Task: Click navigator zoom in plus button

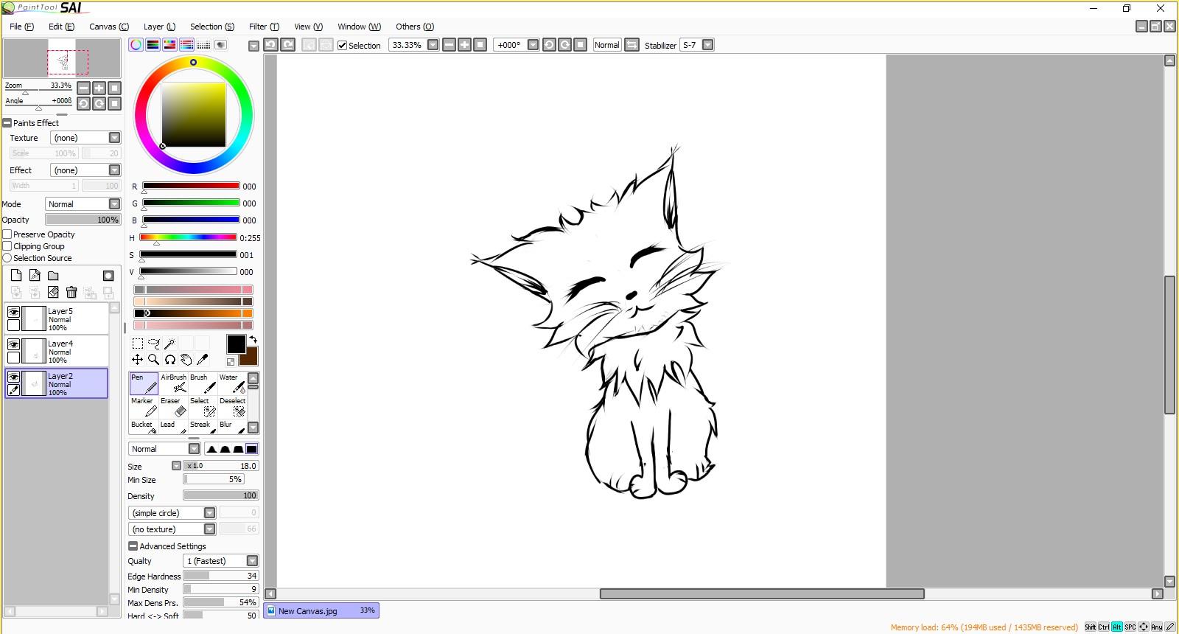Action: [x=99, y=88]
